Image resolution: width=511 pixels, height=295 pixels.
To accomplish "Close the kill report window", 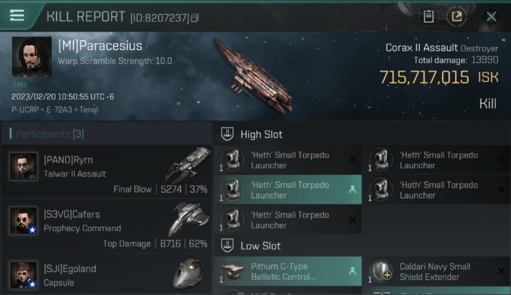I will pyautogui.click(x=491, y=17).
